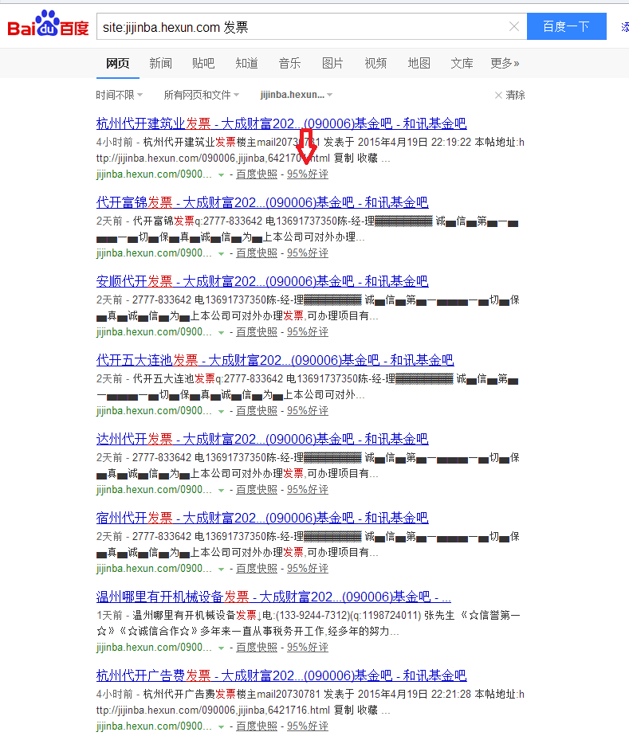Viewport: 629px width, 736px height.
Task: Click the Baidu logo
Action: pyautogui.click(x=48, y=23)
